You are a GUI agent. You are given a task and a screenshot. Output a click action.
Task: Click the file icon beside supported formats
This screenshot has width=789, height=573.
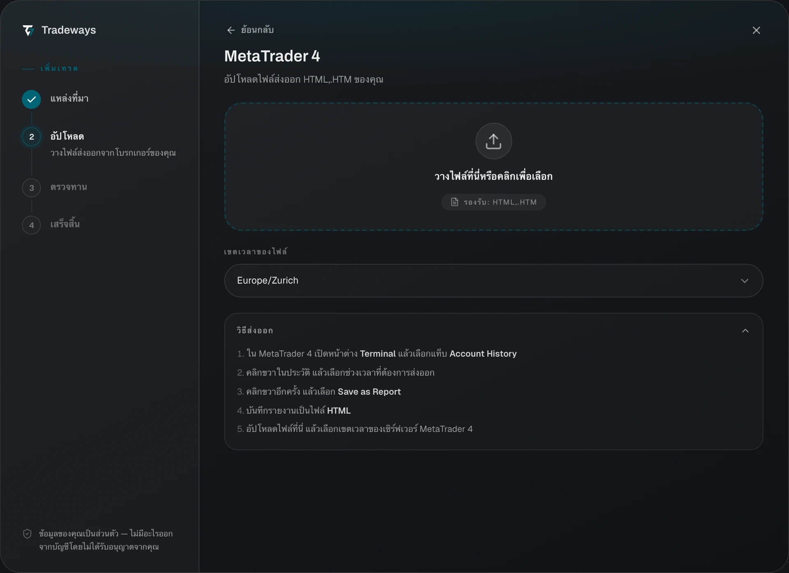pos(454,202)
